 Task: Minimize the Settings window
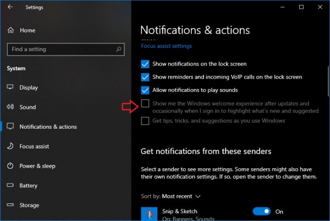click(283, 7)
